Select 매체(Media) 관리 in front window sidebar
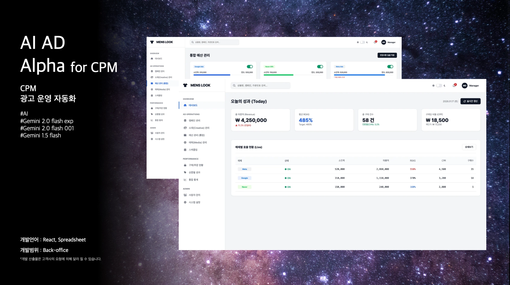Image resolution: width=510 pixels, height=285 pixels. [198, 143]
